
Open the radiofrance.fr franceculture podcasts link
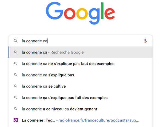pos(99,120)
